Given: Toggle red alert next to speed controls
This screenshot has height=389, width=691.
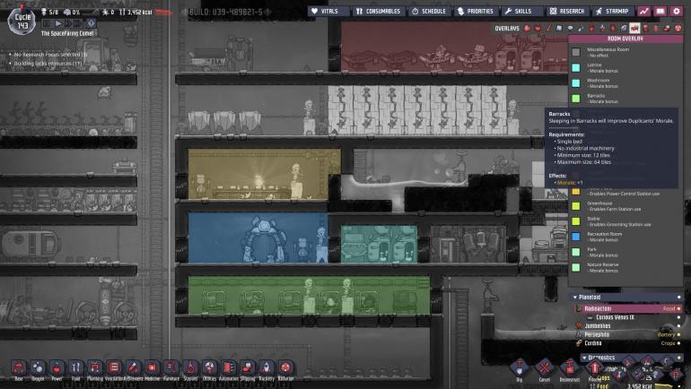Looking at the screenshot, I should pos(91,23).
